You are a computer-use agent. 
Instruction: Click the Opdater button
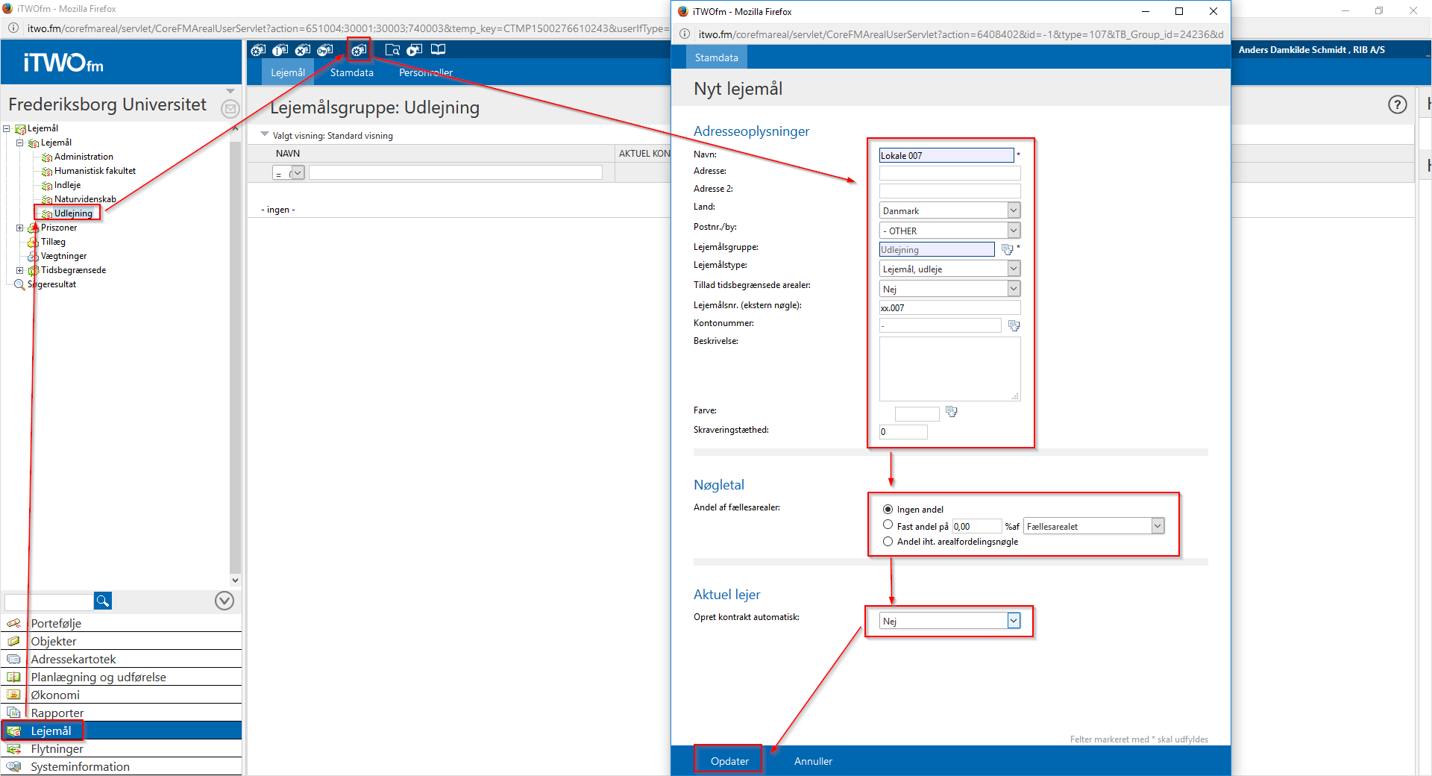coord(729,761)
